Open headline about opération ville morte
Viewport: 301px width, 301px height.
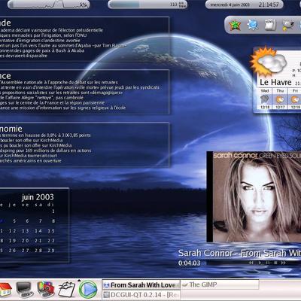coord(80,87)
